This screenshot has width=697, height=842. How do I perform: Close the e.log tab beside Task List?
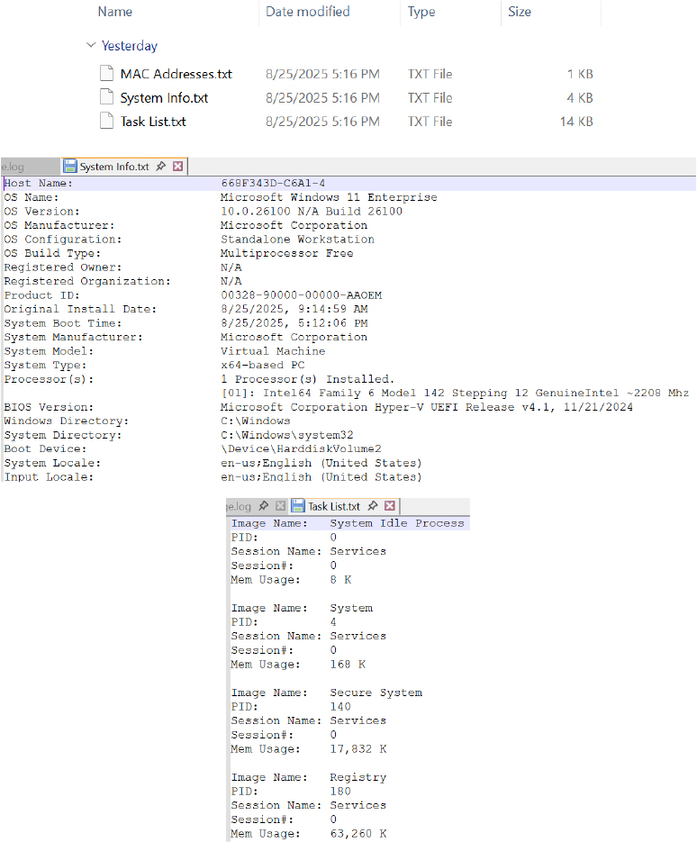tap(280, 506)
